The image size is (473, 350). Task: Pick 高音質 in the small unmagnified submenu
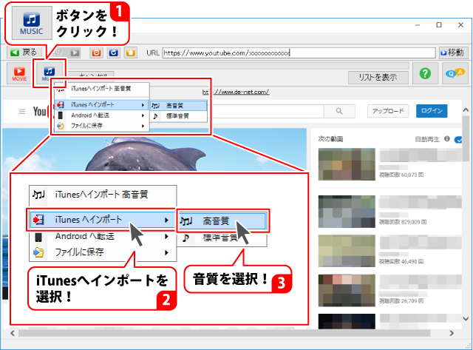[179, 106]
